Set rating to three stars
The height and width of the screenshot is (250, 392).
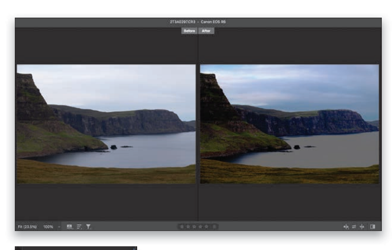195,227
